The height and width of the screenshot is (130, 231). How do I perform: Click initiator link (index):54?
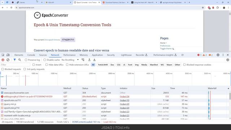[x=125, y=96]
